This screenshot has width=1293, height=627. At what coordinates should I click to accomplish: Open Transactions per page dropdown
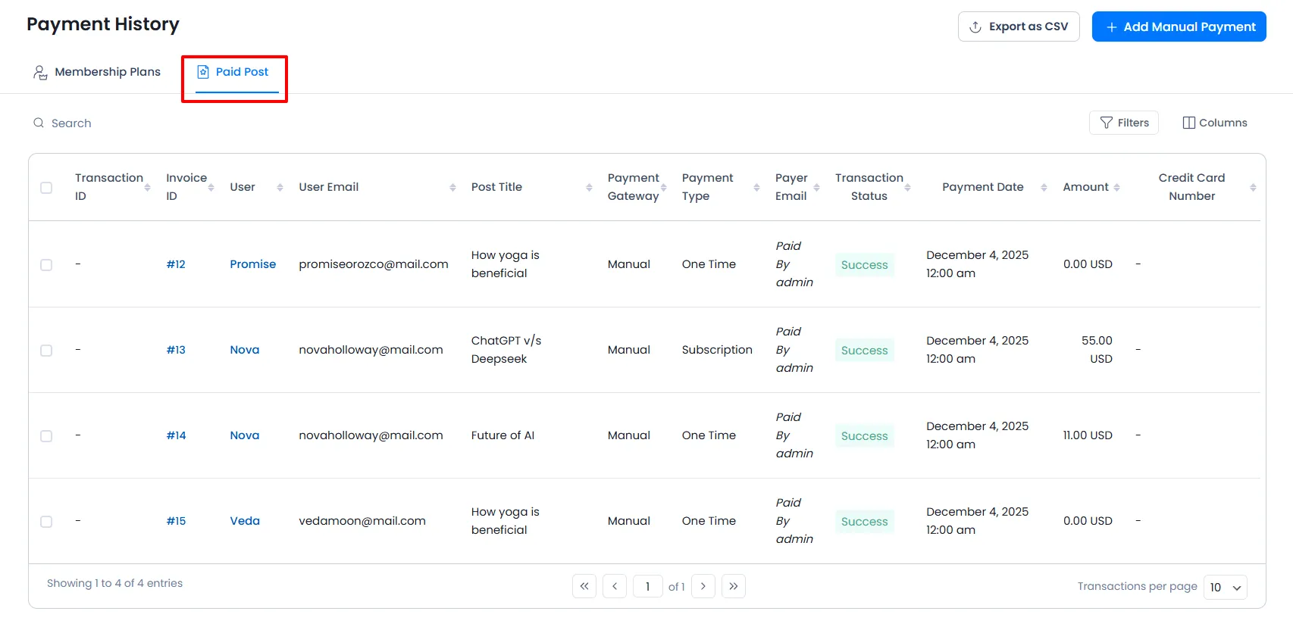click(1226, 587)
